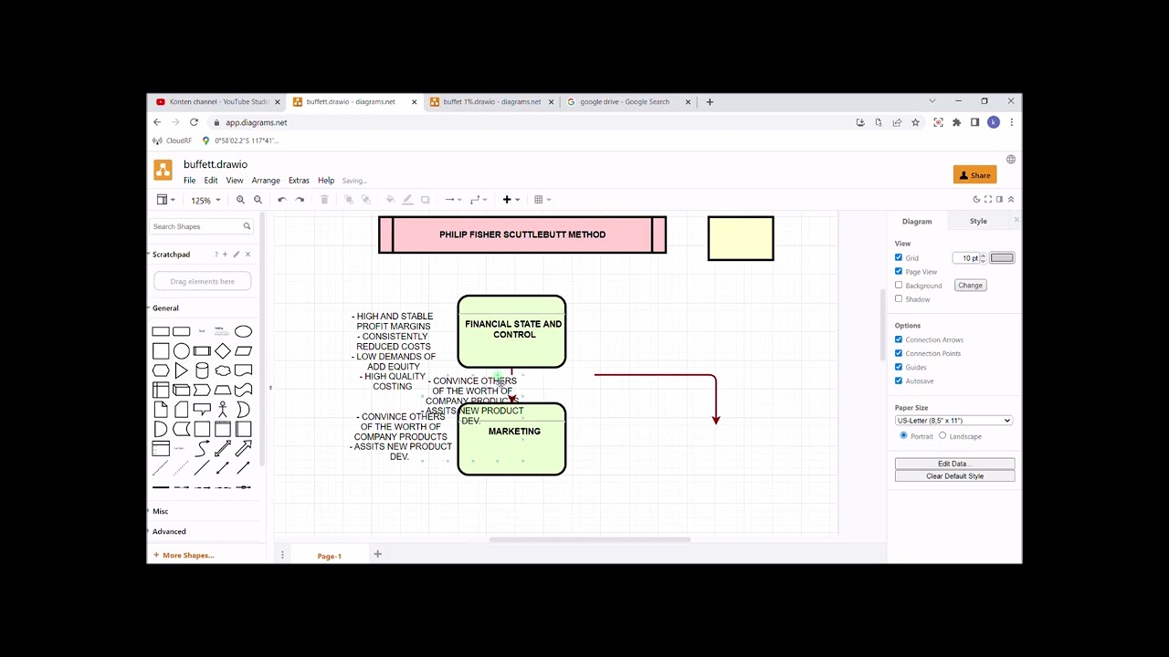This screenshot has width=1169, height=657.
Task: Toggle the Guides checkbox
Action: [899, 367]
